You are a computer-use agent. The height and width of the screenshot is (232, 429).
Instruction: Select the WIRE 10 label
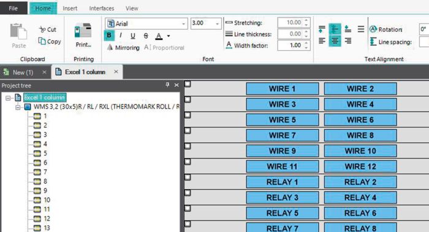[x=360, y=151]
